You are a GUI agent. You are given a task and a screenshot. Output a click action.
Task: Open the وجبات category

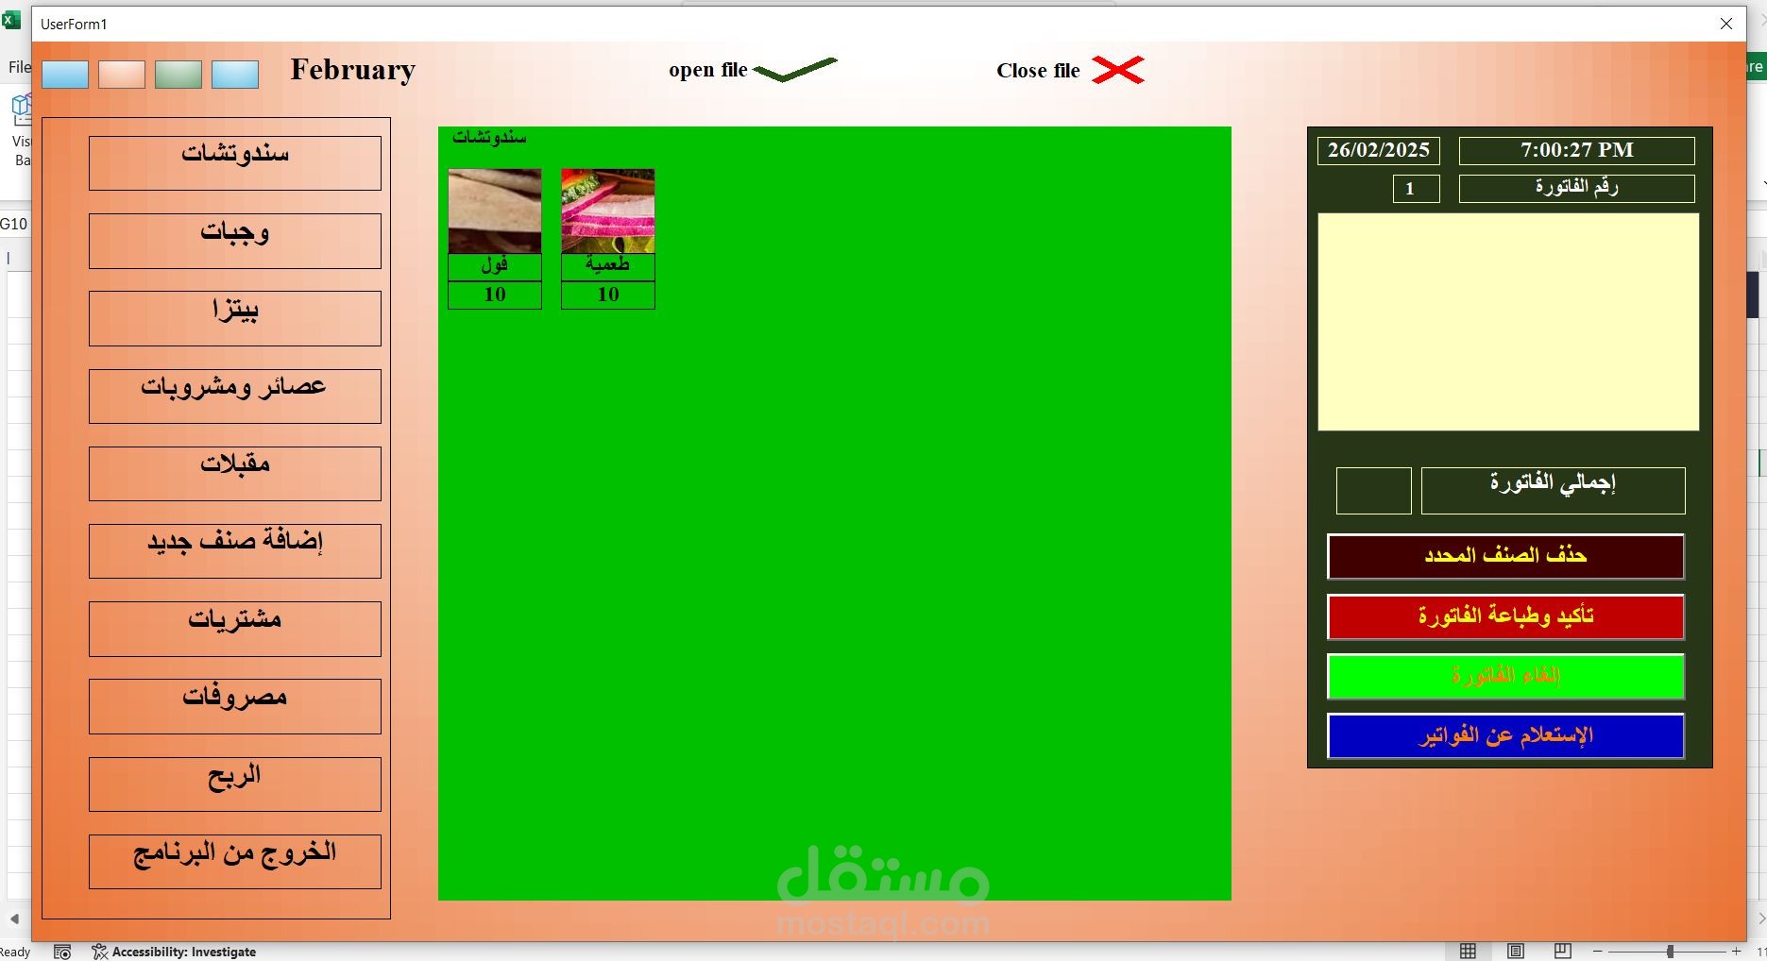(235, 241)
